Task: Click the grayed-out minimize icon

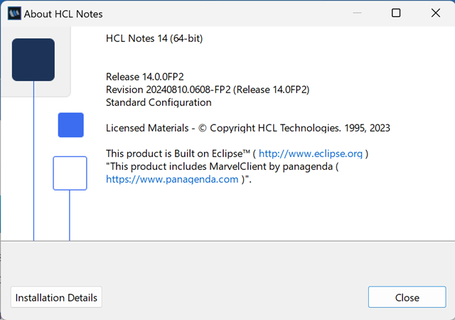Action: [x=357, y=13]
